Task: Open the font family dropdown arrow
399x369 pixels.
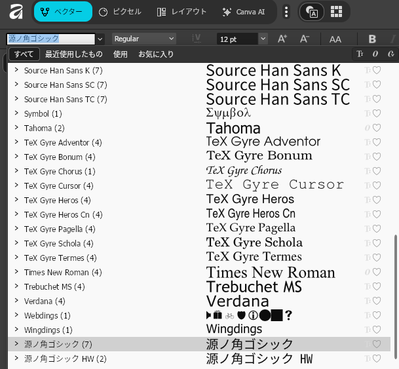Action: (100, 39)
